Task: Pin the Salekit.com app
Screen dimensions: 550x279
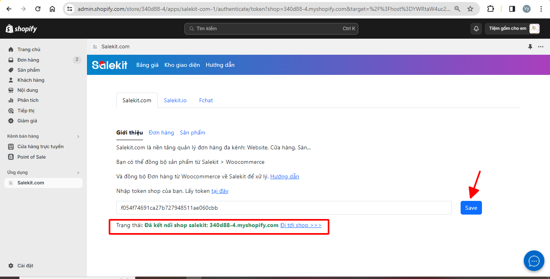Action: [530, 47]
